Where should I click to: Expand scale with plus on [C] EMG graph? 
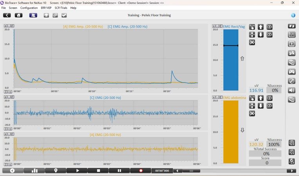[x=5, y=97]
